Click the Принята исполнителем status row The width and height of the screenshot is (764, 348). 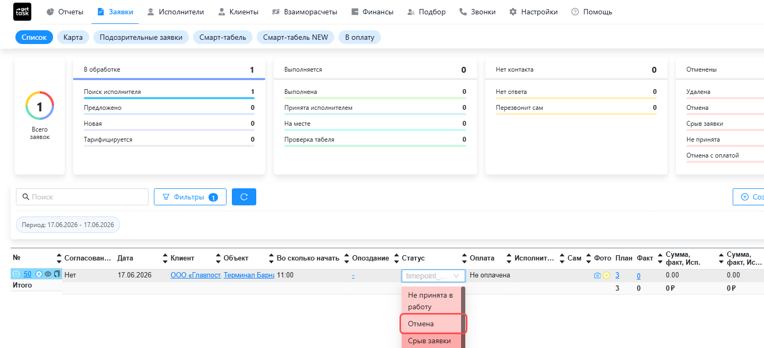tap(375, 109)
